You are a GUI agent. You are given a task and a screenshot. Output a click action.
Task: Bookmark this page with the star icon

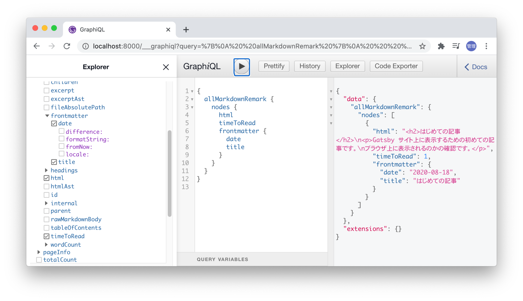click(x=422, y=46)
